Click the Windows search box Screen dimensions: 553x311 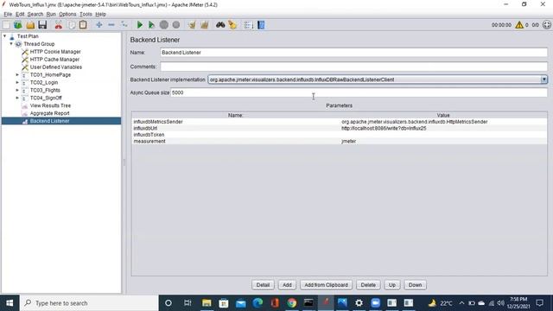[x=89, y=303]
